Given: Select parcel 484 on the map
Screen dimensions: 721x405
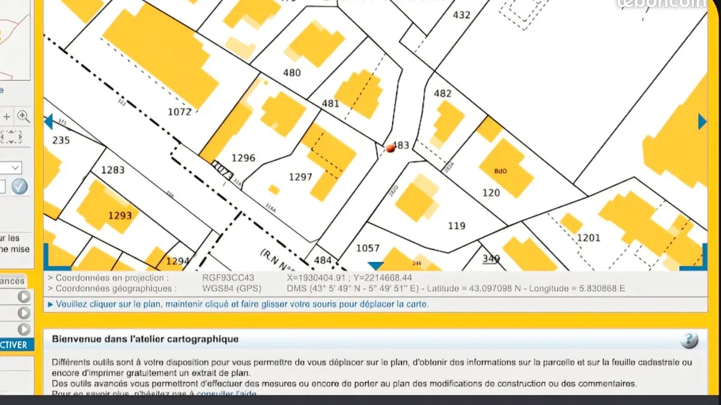Looking at the screenshot, I should tap(323, 260).
